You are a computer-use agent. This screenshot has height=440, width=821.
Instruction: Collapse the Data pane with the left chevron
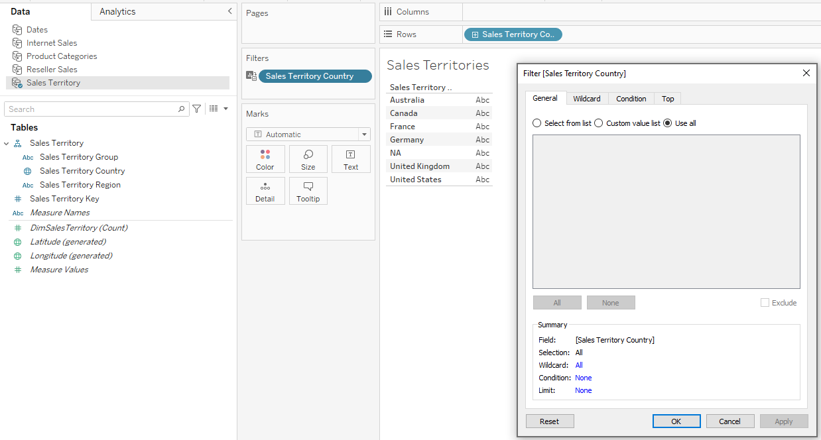pos(229,11)
